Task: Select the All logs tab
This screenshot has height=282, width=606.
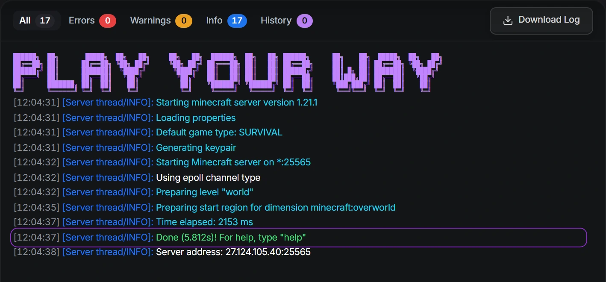Action: pos(37,21)
